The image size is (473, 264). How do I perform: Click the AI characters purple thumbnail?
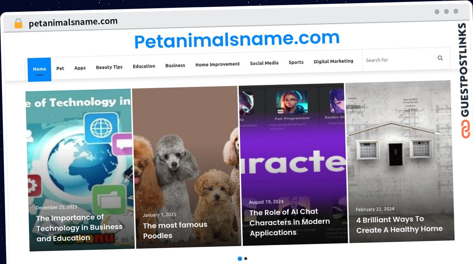coord(293,164)
